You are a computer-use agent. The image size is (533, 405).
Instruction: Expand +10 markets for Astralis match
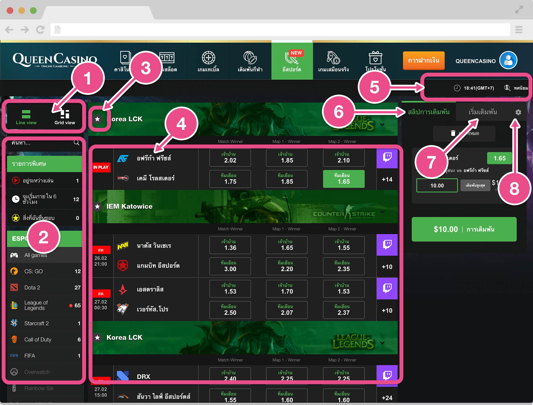387,311
